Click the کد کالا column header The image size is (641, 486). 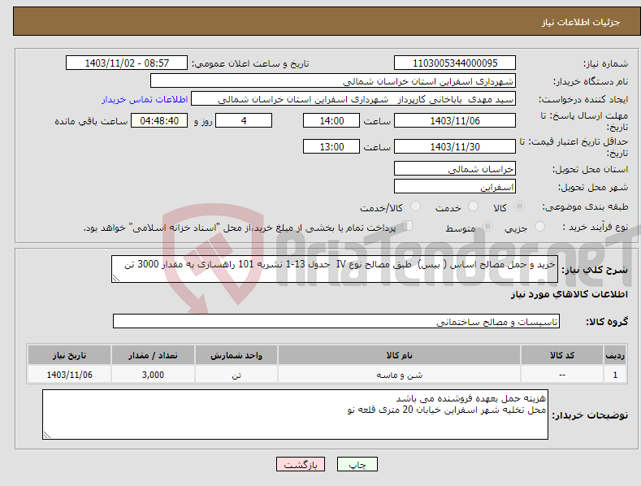561,355
